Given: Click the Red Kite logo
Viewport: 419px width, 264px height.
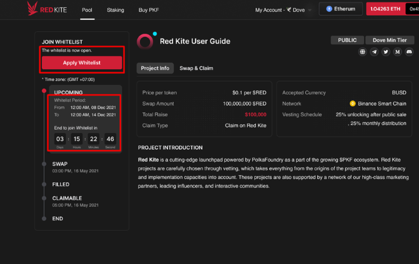Looking at the screenshot, I should pos(47,9).
